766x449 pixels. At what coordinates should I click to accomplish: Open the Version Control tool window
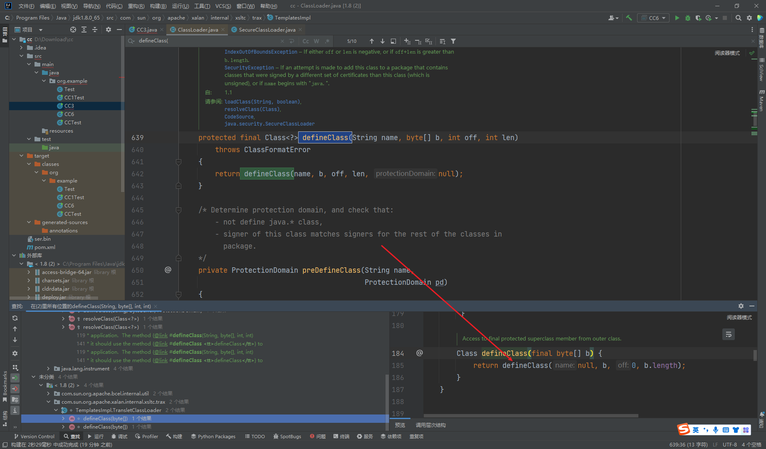34,436
